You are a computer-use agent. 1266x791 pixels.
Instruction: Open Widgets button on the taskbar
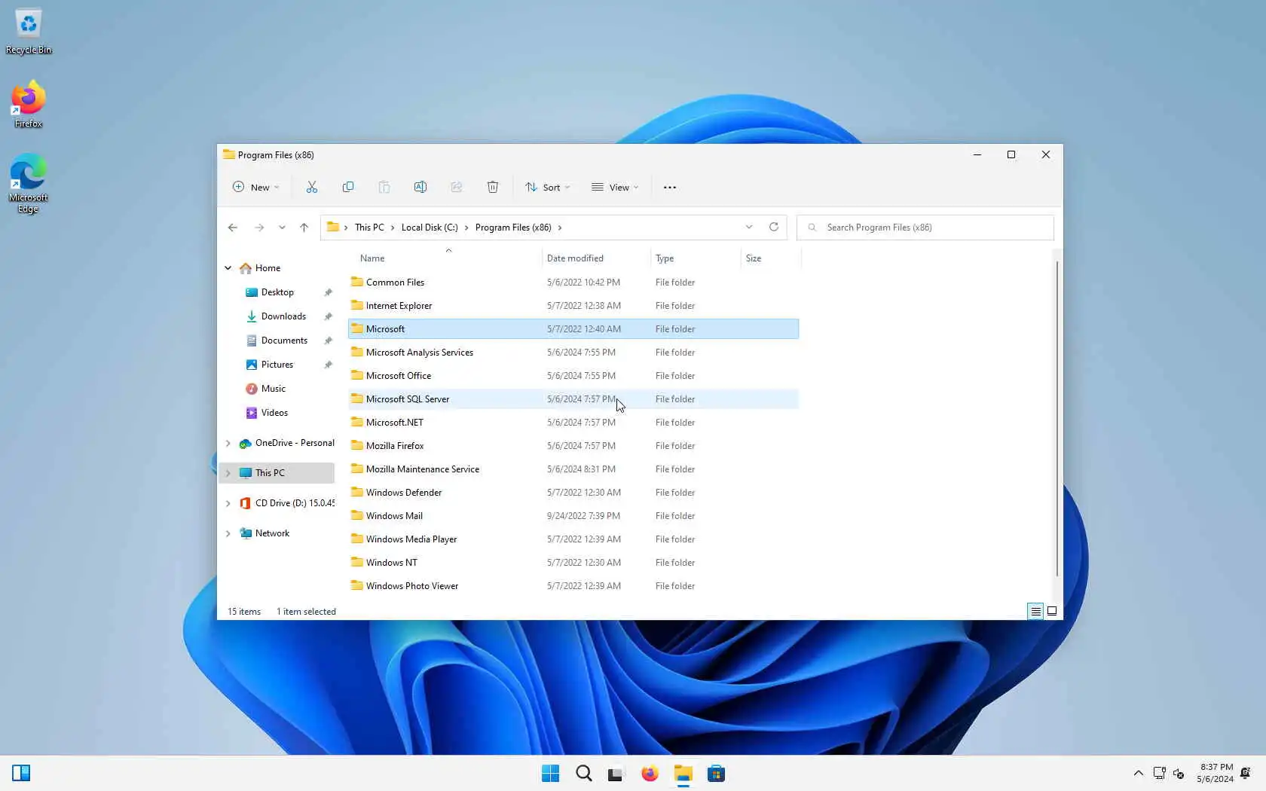pyautogui.click(x=21, y=773)
